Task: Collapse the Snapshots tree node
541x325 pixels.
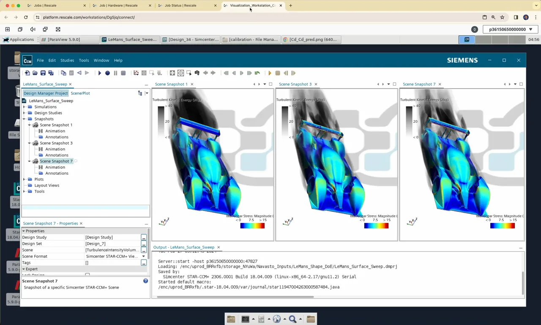Action: 25,119
